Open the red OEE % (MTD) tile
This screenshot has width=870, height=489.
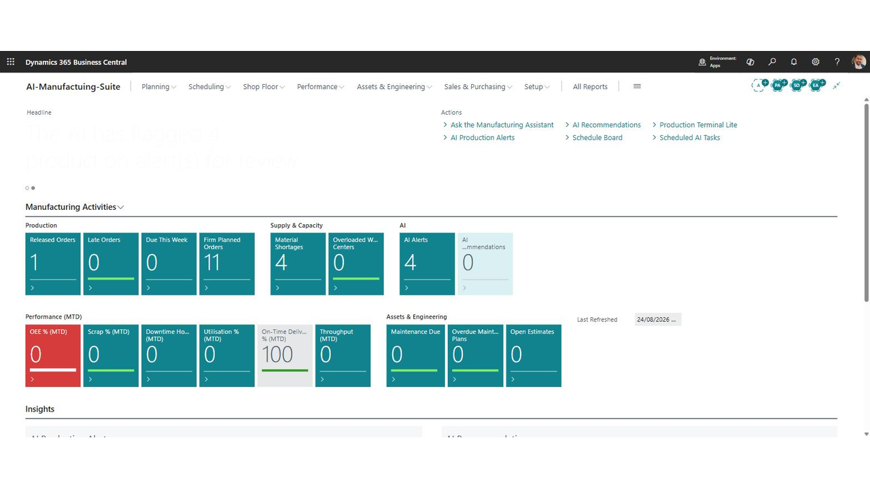coord(53,356)
